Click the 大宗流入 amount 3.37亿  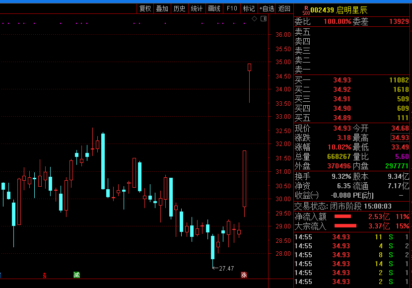[379, 226]
